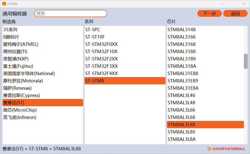The image size is (250, 154).
Task: Choose 恩智浦(NXP) from manufacturer list
Action: click(16, 59)
